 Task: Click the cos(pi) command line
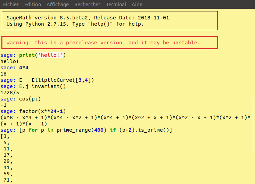tap(20, 99)
